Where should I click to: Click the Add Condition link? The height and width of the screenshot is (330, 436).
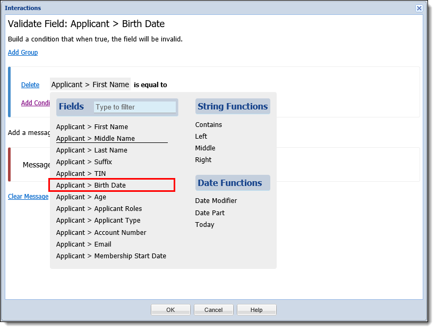36,103
